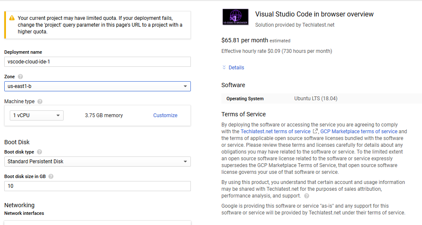Click Ubuntu LTS (18.04) value
The height and width of the screenshot is (225, 422).
pos(316,99)
